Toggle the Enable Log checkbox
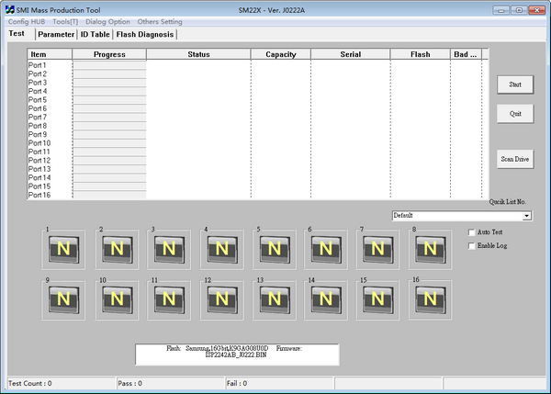Viewport: 551px width, 394px height. (472, 246)
